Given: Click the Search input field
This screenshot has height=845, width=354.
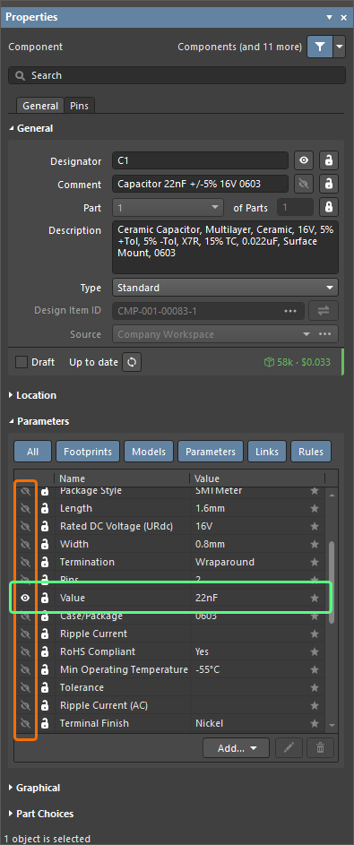Looking at the screenshot, I should pos(177,75).
